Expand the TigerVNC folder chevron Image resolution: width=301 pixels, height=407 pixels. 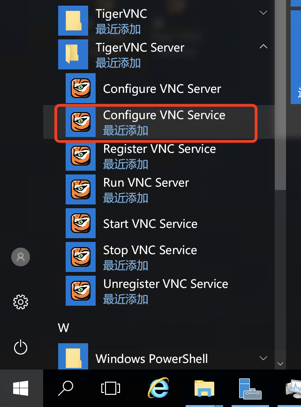[263, 13]
